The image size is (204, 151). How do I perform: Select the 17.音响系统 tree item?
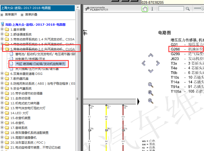[x=19, y=128]
